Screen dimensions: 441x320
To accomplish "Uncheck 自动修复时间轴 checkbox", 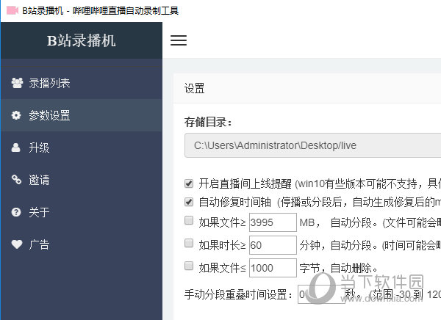I will [x=189, y=202].
